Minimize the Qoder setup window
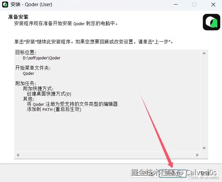The image size is (222, 182). [x=176, y=5]
